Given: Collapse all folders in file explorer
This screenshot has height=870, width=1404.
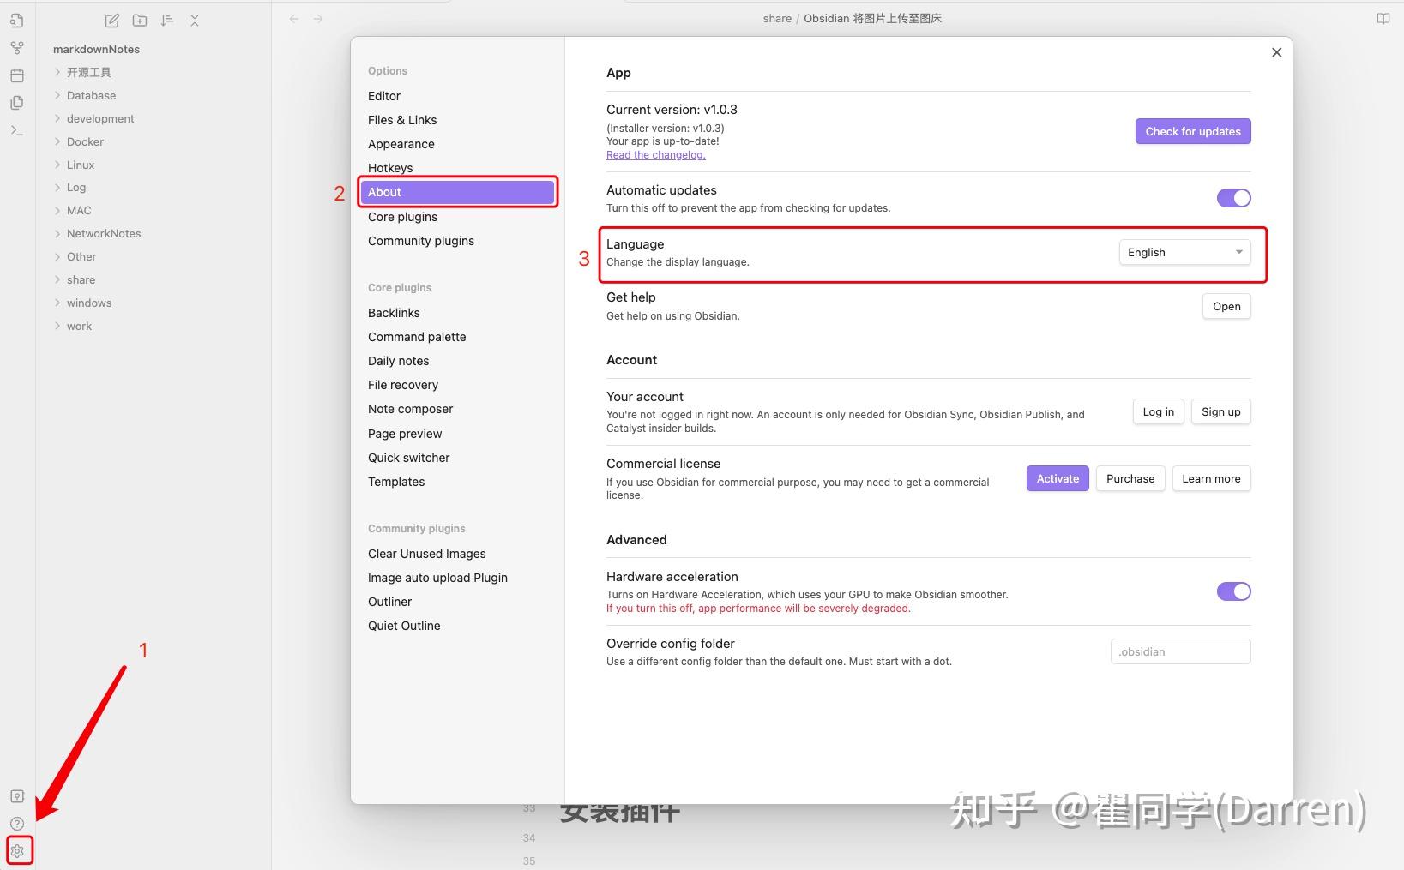Looking at the screenshot, I should [x=195, y=21].
